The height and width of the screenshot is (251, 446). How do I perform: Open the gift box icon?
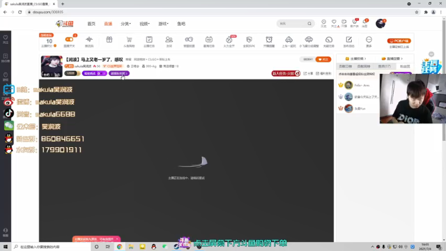[x=109, y=40]
